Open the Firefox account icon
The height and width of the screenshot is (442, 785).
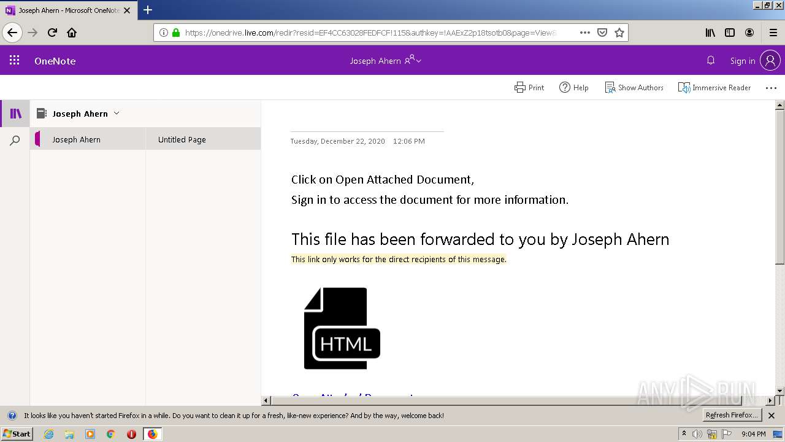pos(749,33)
